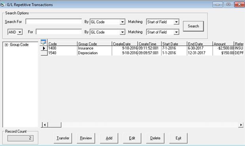Expand the Group Code tree node

coord(6,45)
